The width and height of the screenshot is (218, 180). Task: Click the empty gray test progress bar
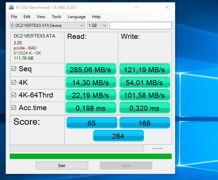click(77, 148)
